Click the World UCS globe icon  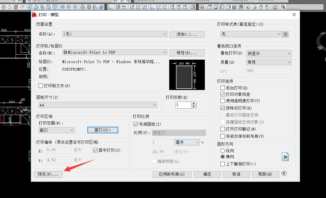pos(118,7)
